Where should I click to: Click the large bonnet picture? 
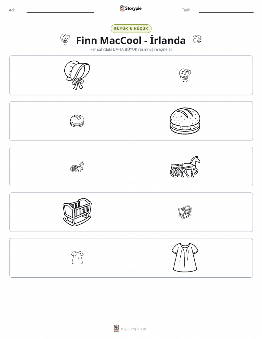pos(77,75)
